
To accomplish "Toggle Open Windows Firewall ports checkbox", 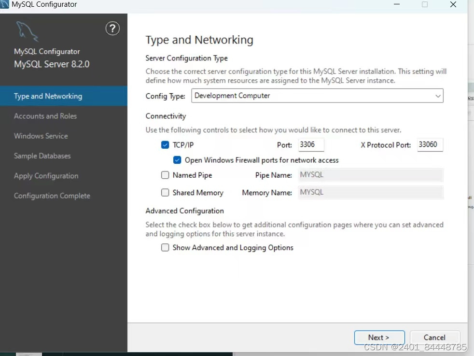I will tap(177, 160).
